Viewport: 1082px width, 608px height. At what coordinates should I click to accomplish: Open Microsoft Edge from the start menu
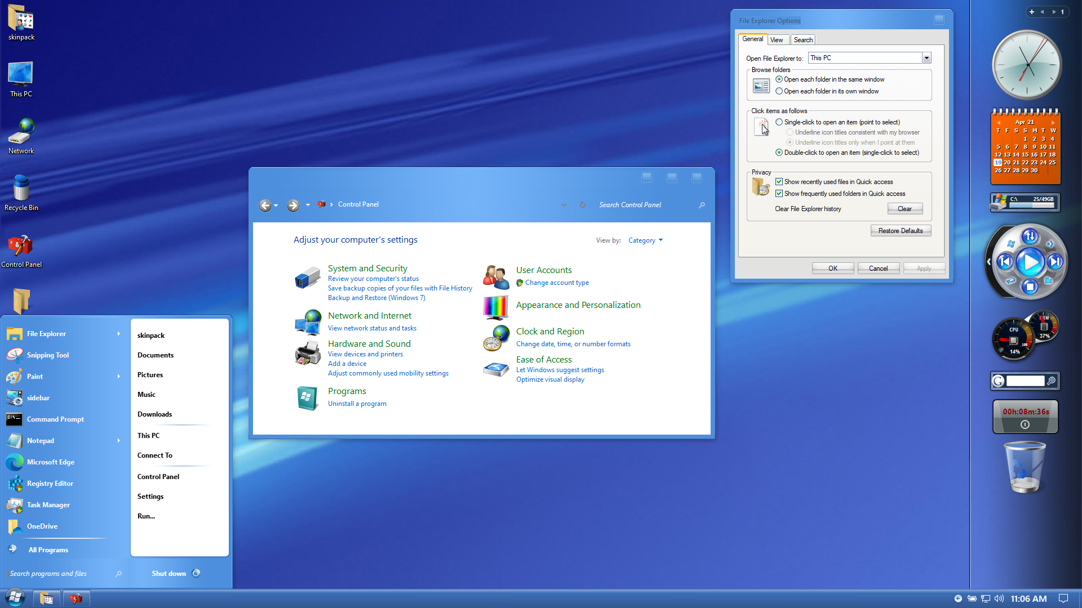[50, 462]
